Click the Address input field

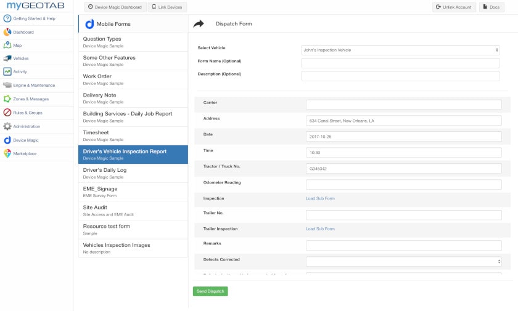(404, 121)
